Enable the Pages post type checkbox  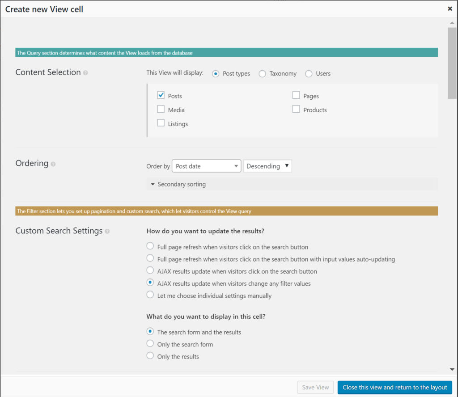point(296,95)
